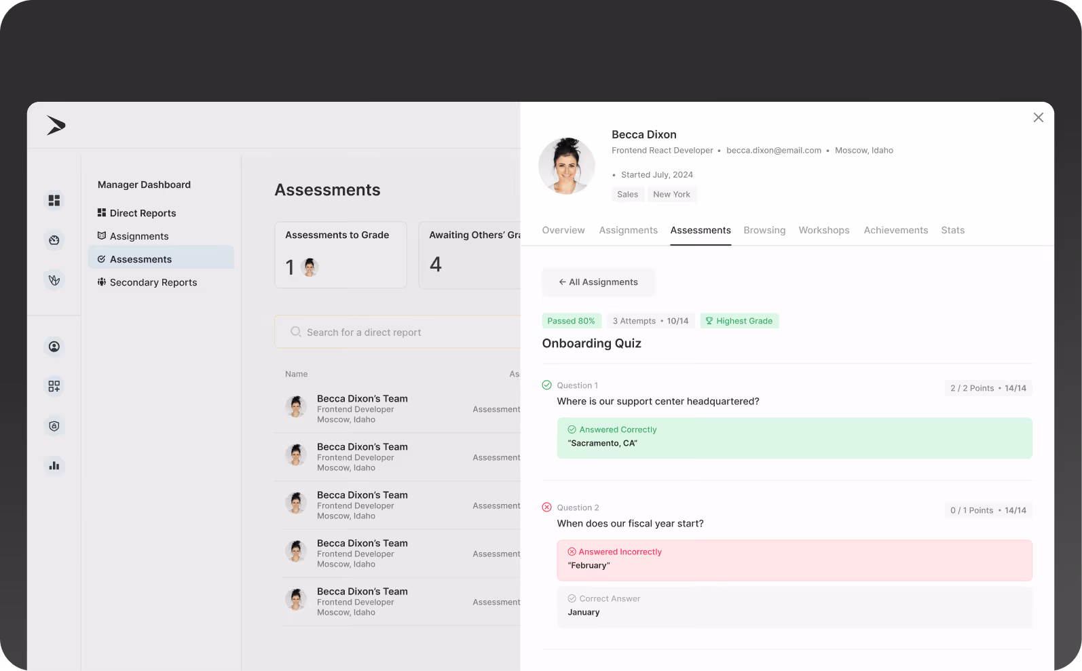This screenshot has height=671, width=1082.
Task: Select the lotus leaf icon in sidebar
Action: point(54,280)
